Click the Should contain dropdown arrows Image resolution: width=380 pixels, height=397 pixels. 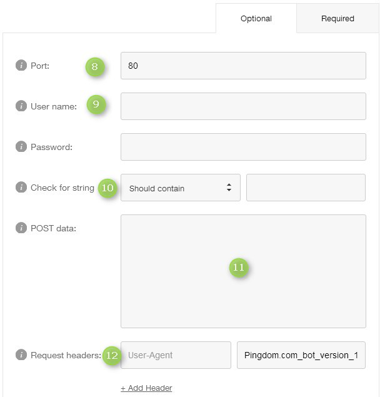229,188
